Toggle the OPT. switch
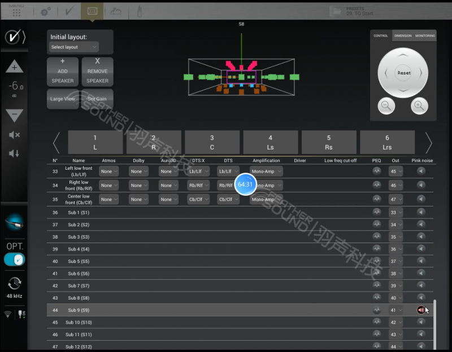The width and height of the screenshot is (452, 352). [15, 259]
